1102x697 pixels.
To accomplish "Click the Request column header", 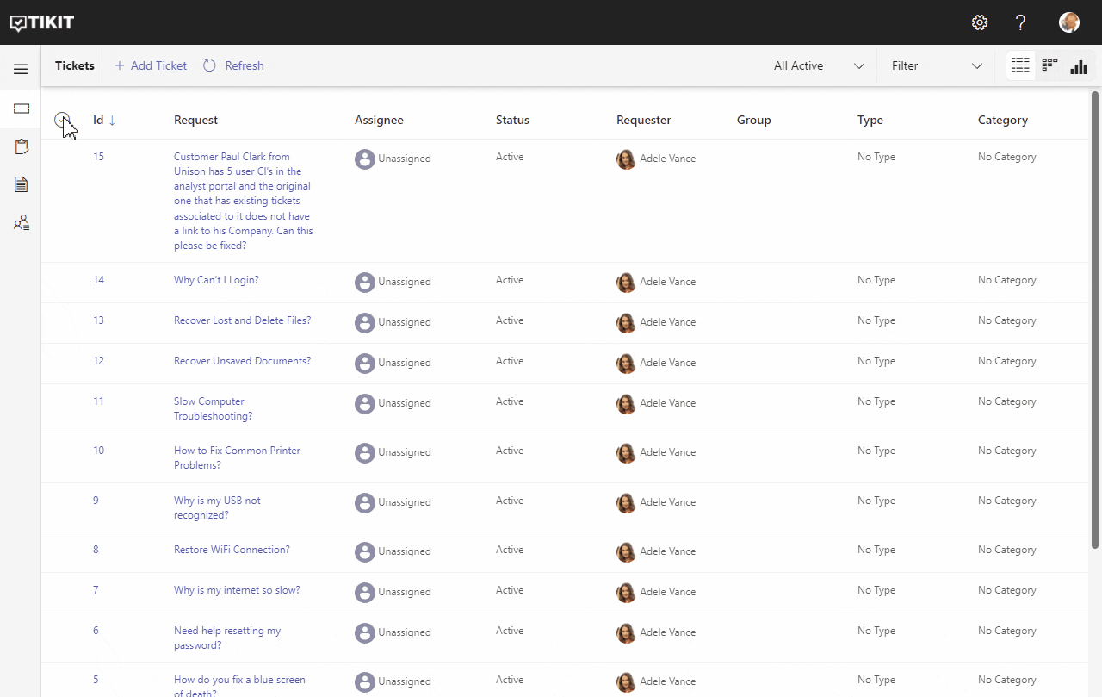I will [x=195, y=121].
